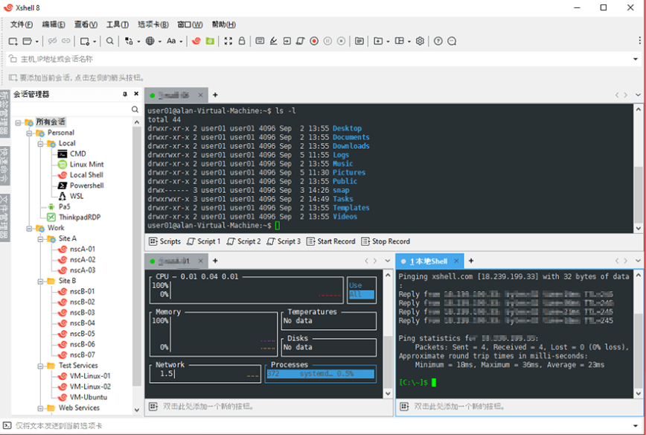The height and width of the screenshot is (435, 646).
Task: Select the New session icon
Action: 12,41
